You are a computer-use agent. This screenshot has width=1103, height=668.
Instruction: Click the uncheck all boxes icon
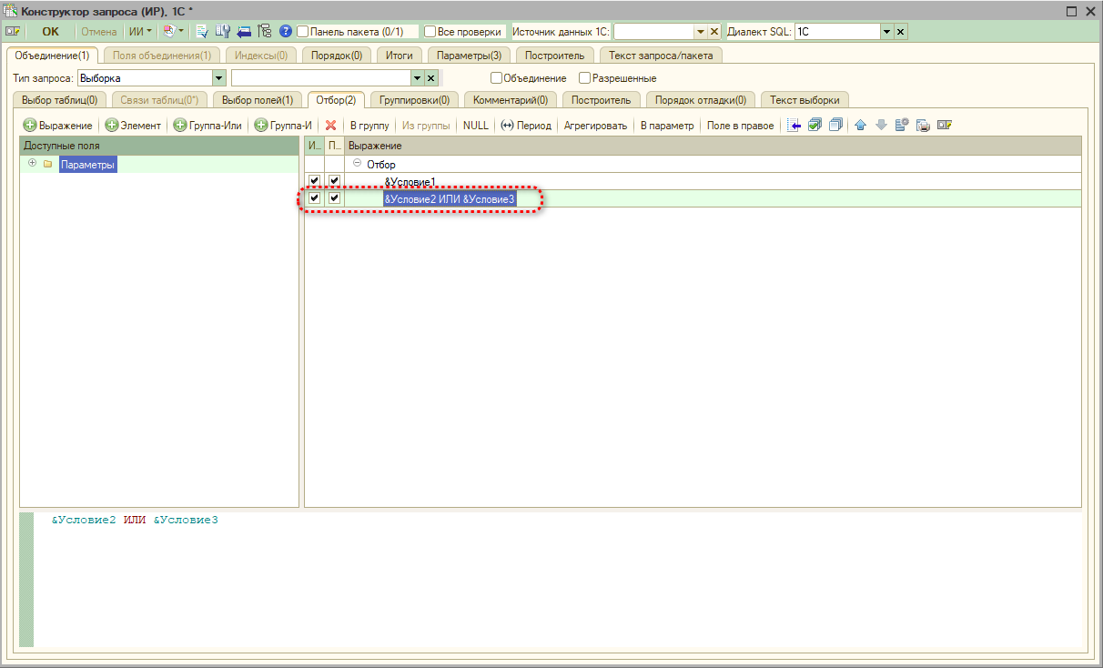(835, 126)
